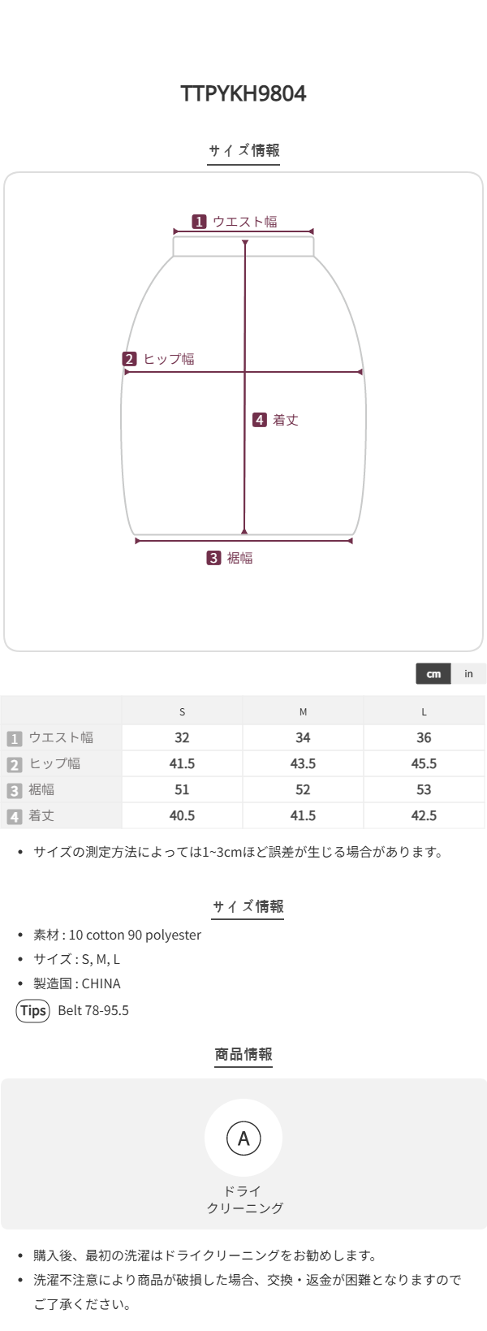Click the number 3 icon in size table

tap(14, 790)
